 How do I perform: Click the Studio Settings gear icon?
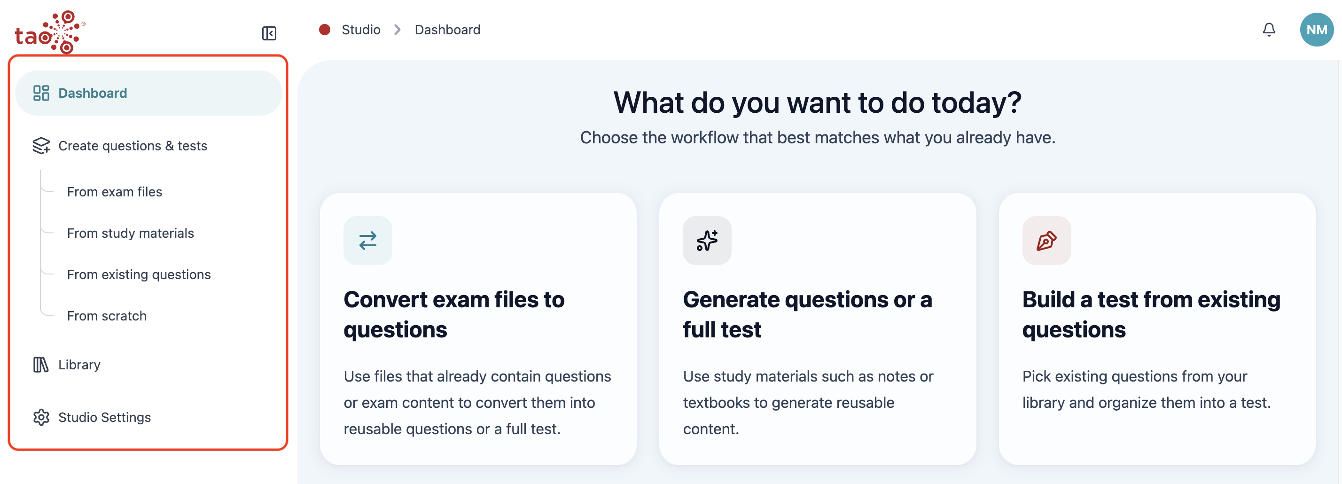click(41, 417)
